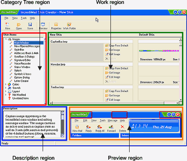Select Status Window tree item
The width and height of the screenshot is (187, 161).
tap(22, 67)
